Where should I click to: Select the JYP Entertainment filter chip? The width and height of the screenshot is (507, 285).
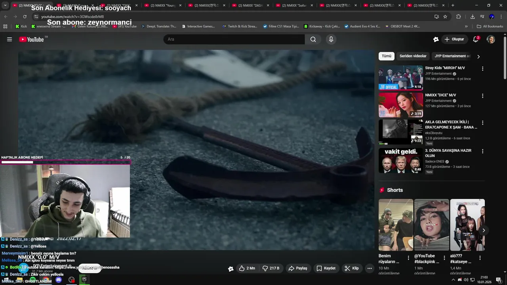pos(452,56)
